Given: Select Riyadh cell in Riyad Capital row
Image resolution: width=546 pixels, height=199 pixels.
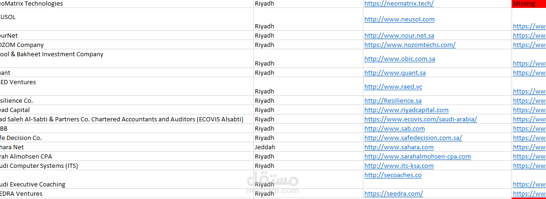Looking at the screenshot, I should tap(308, 110).
